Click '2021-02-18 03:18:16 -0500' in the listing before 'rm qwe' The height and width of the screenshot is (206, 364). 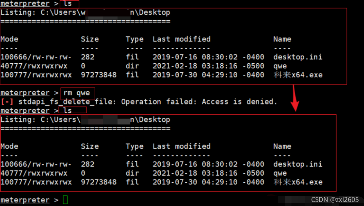[x=208, y=66]
